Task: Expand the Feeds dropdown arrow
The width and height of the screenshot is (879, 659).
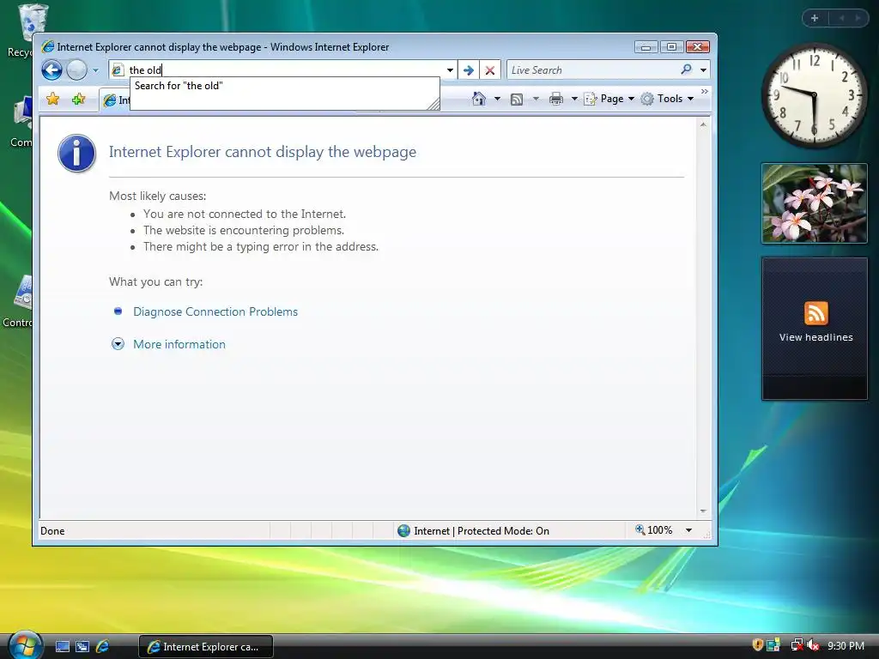Action: click(x=536, y=99)
